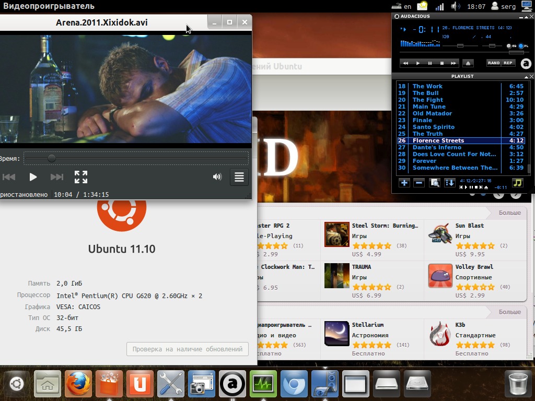This screenshot has width=535, height=401.
Task: Skip to next track in Audacious
Action: [453, 63]
